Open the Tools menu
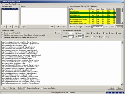This screenshot has width=125, height=94. click(x=6, y=4)
